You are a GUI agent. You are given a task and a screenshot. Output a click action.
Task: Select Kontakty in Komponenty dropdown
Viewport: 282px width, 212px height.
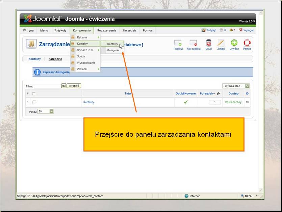click(85, 44)
